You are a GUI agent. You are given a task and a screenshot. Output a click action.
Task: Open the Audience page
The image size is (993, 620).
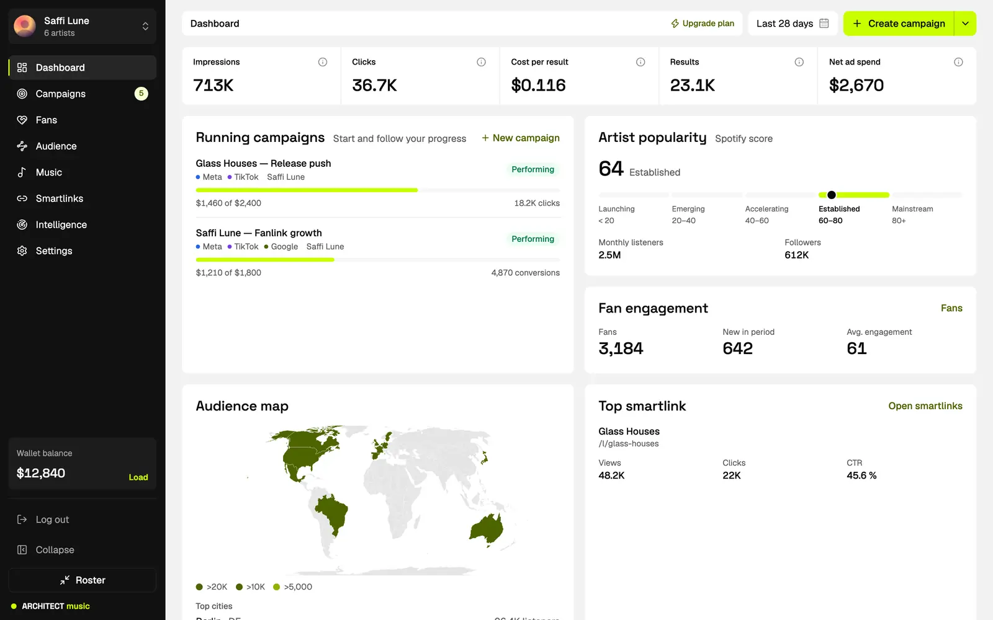pos(82,146)
